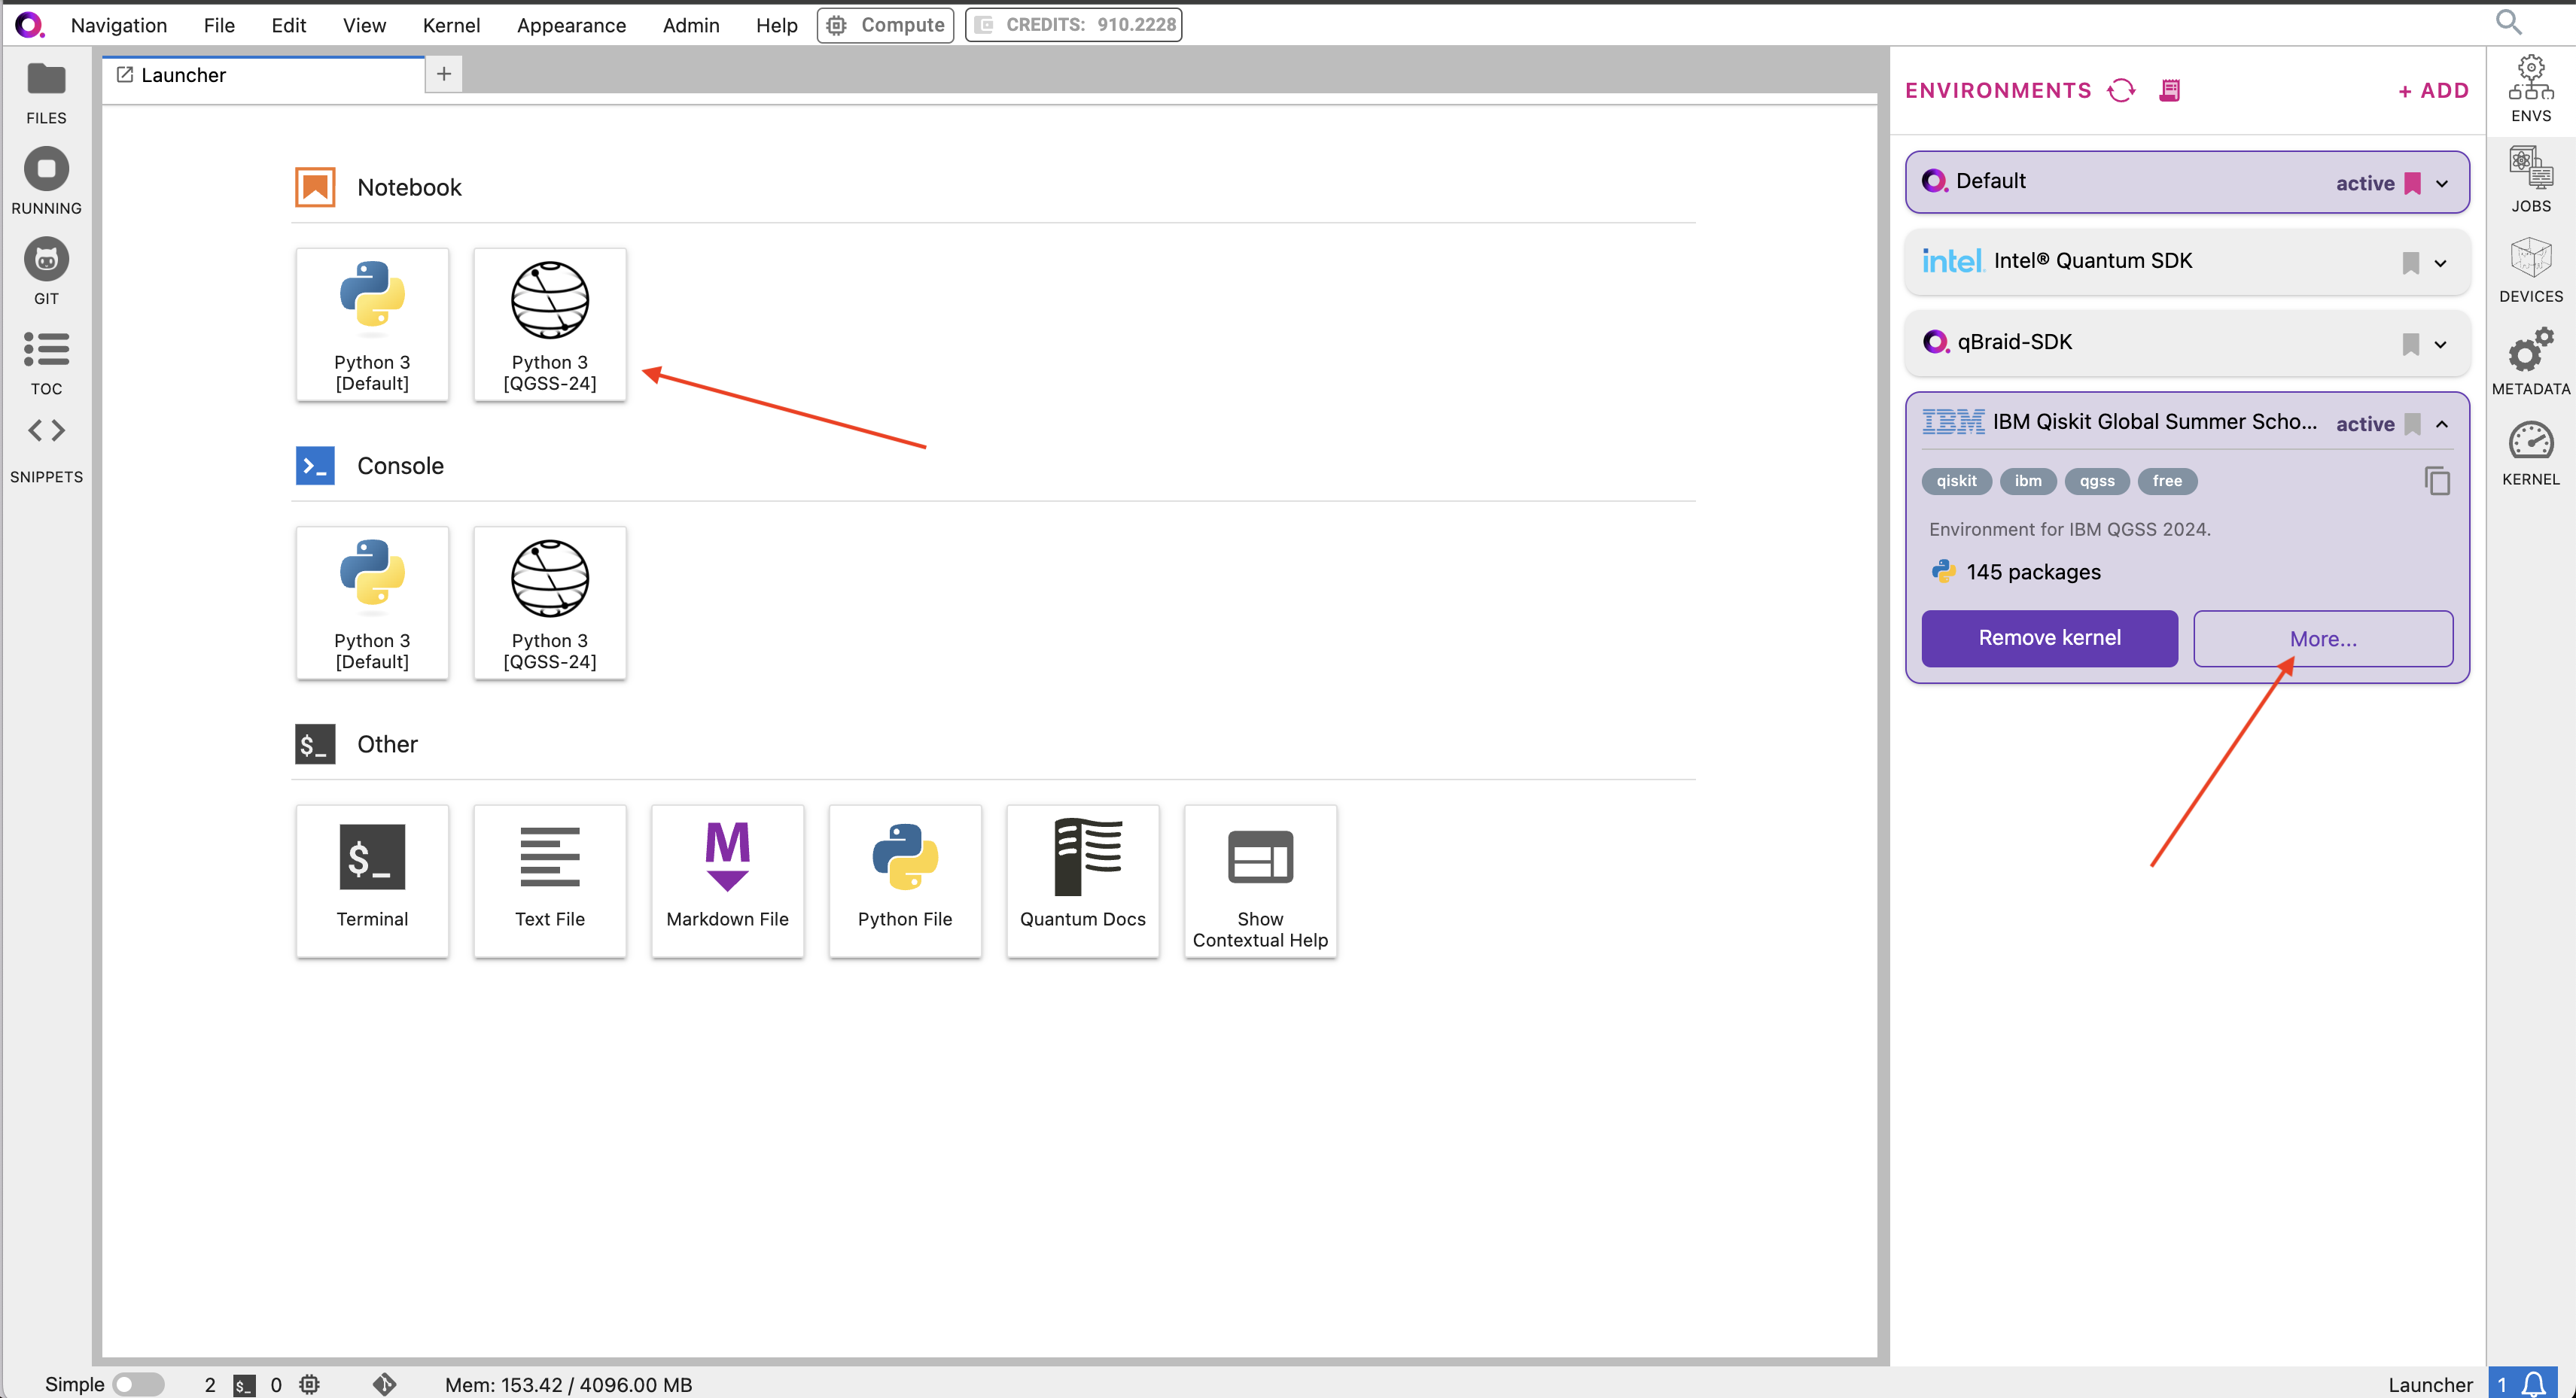Click the More... button

tap(2322, 639)
